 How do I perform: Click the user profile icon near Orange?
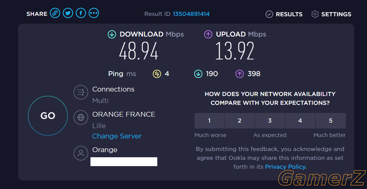pos(81,153)
